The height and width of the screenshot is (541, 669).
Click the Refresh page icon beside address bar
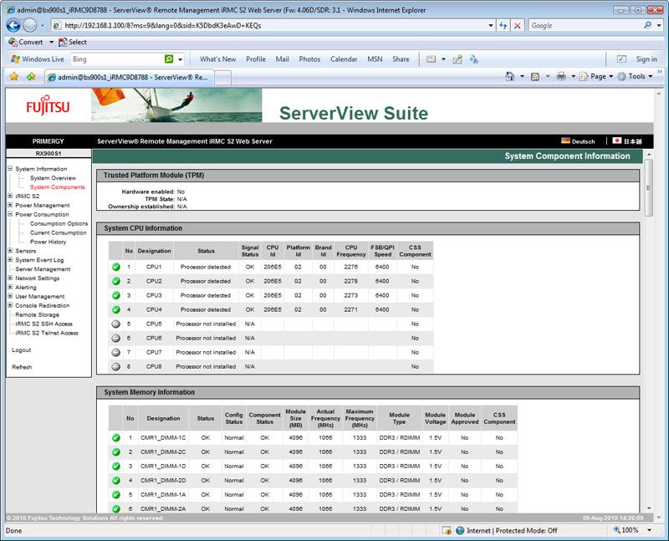coord(503,26)
